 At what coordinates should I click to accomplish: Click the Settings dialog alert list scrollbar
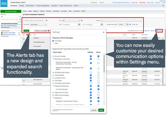[x=104, y=63]
